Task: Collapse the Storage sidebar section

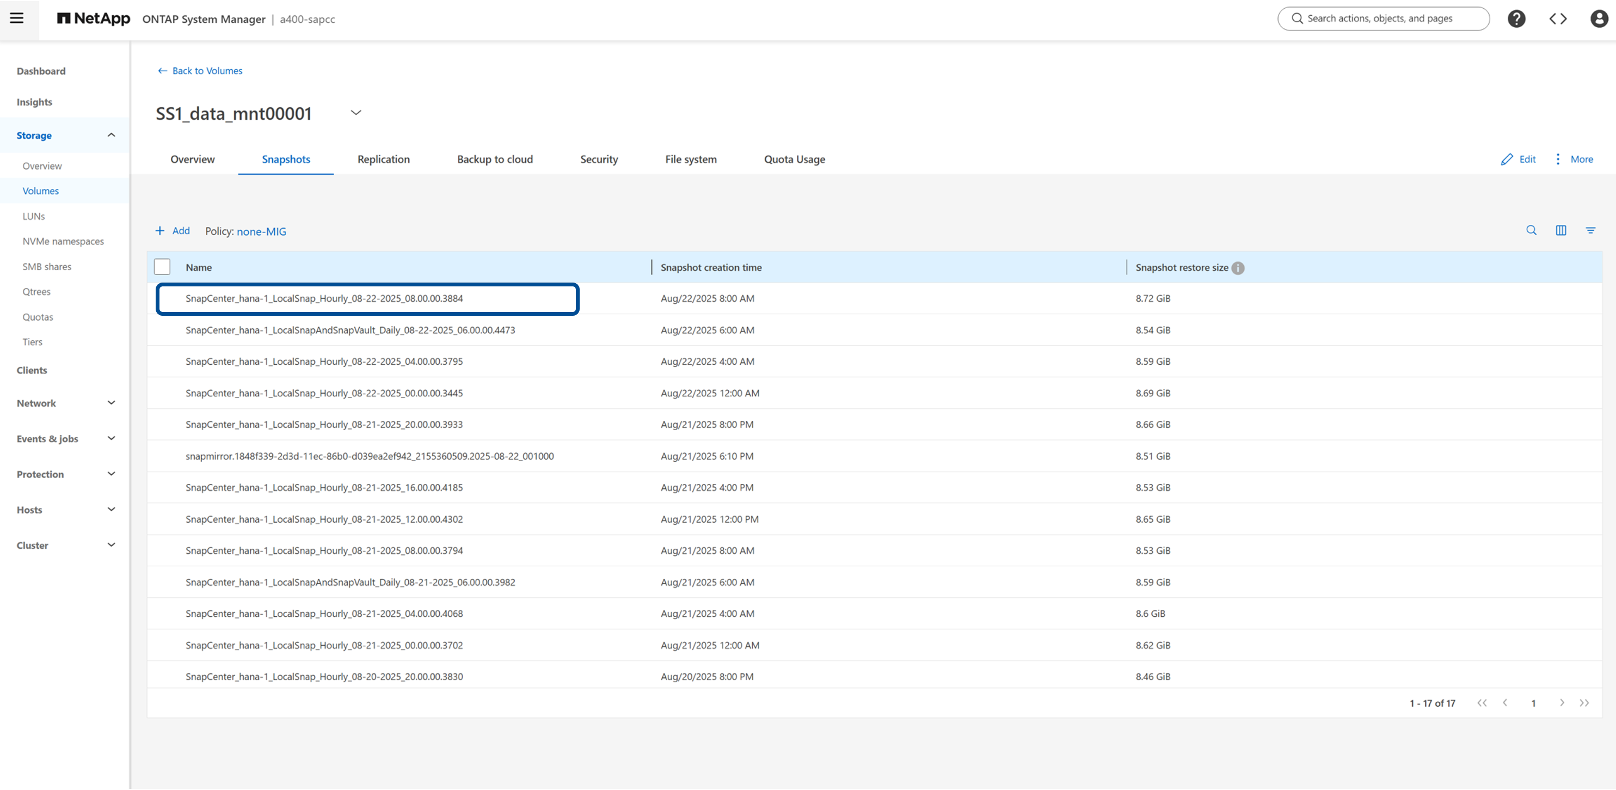Action: [111, 136]
